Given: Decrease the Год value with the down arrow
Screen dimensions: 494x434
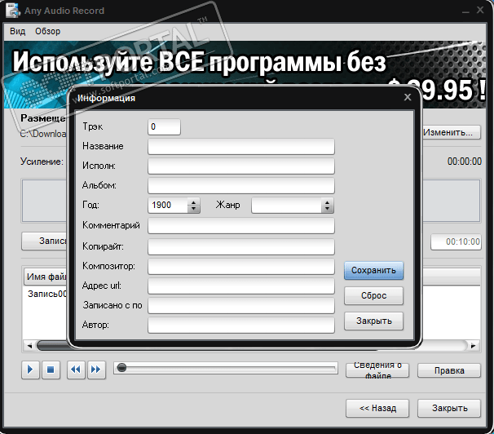Looking at the screenshot, I should [x=193, y=209].
